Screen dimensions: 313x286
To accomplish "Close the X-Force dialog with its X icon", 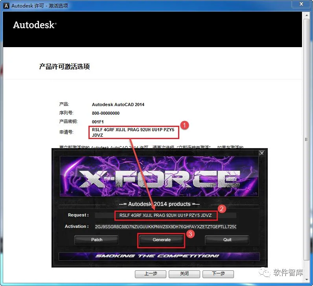I will pyautogui.click(x=262, y=153).
